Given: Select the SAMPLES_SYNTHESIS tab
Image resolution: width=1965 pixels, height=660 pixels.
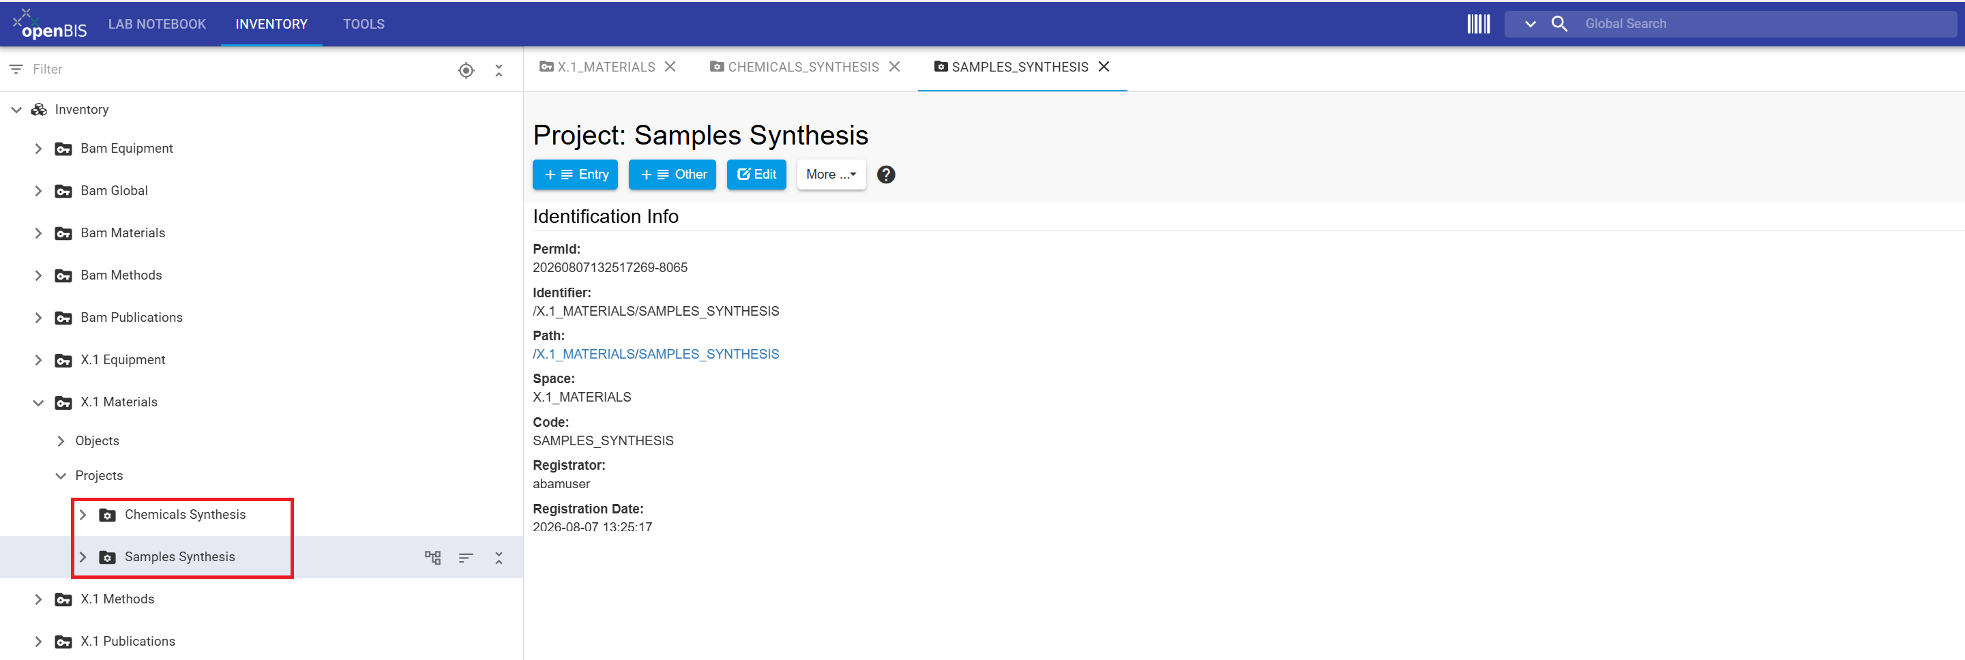Looking at the screenshot, I should coord(1011,67).
